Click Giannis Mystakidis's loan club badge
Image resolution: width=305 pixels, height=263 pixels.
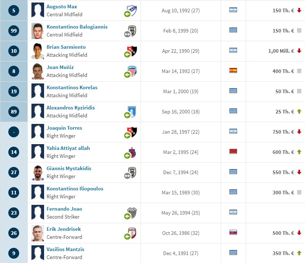(132, 172)
